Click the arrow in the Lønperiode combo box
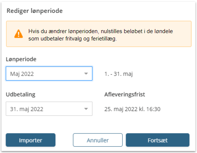Image resolution: width=197 pixels, height=153 pixels. click(86, 74)
